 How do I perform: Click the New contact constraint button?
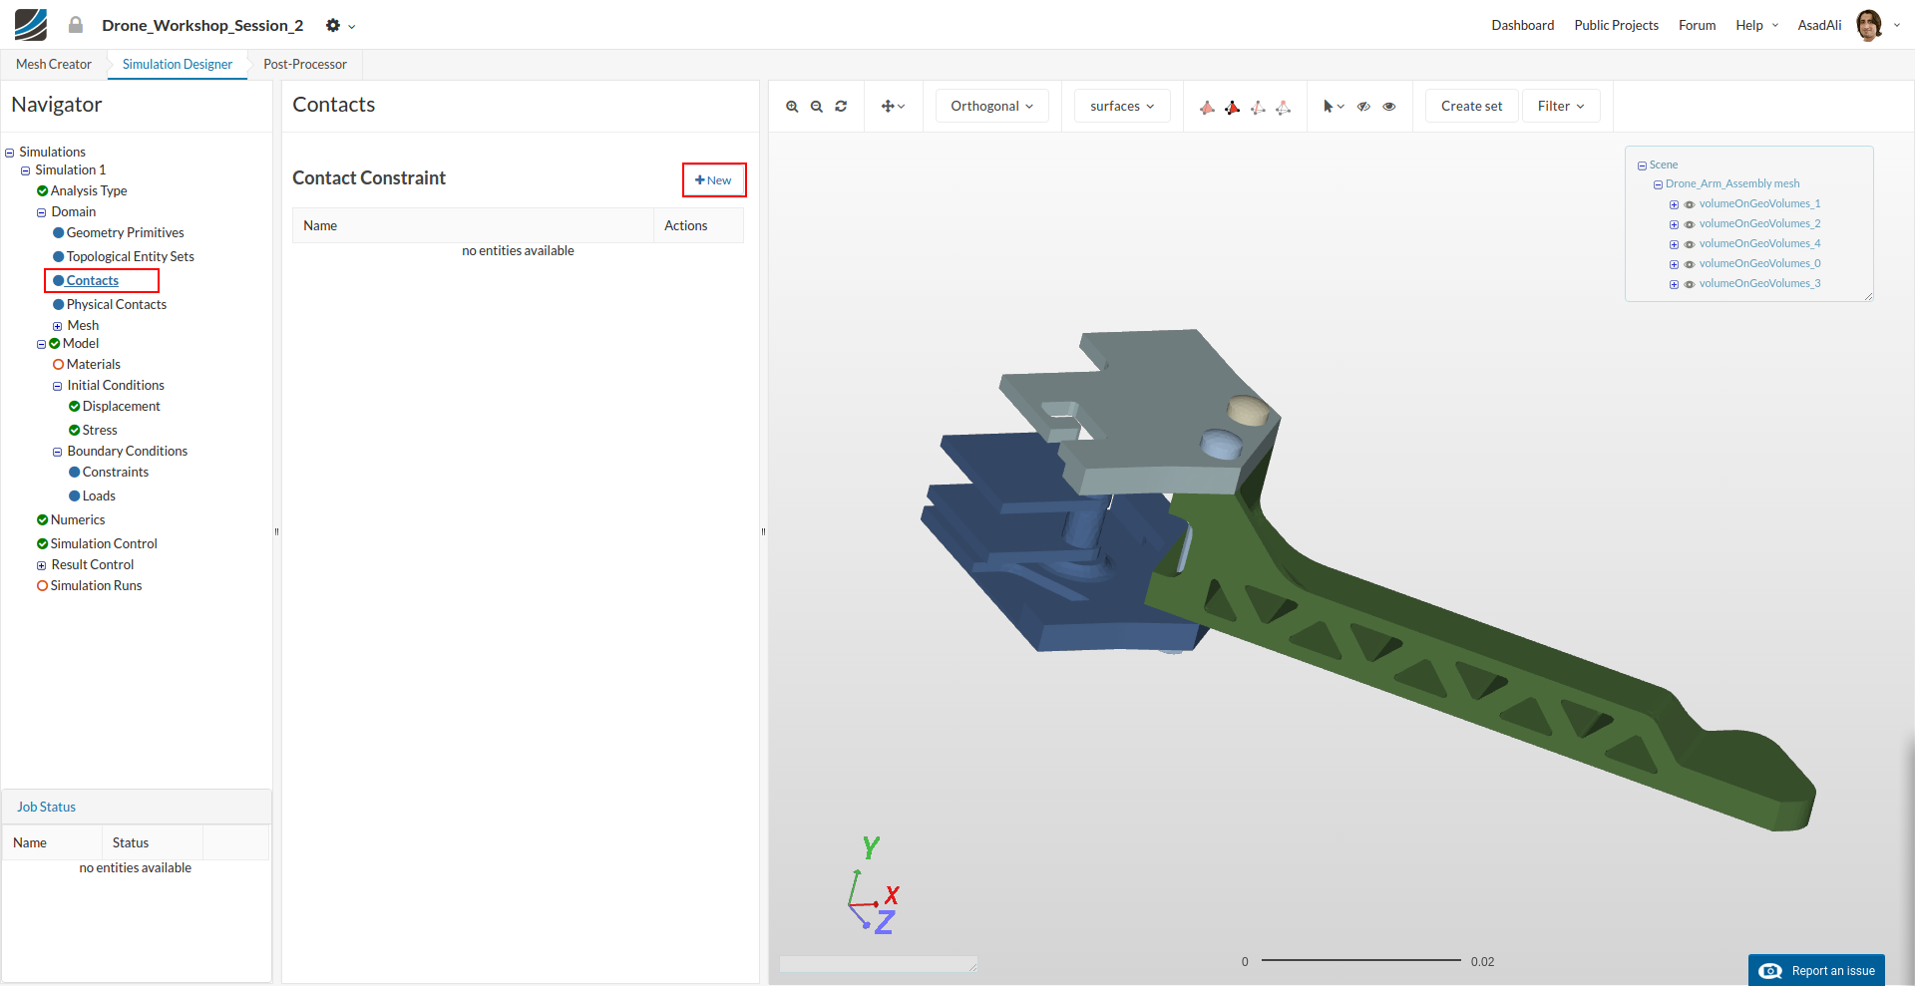(713, 180)
